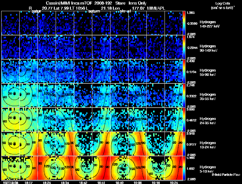Click the MIMI/APL header text
This screenshot has height=184, width=242.
click(x=156, y=8)
